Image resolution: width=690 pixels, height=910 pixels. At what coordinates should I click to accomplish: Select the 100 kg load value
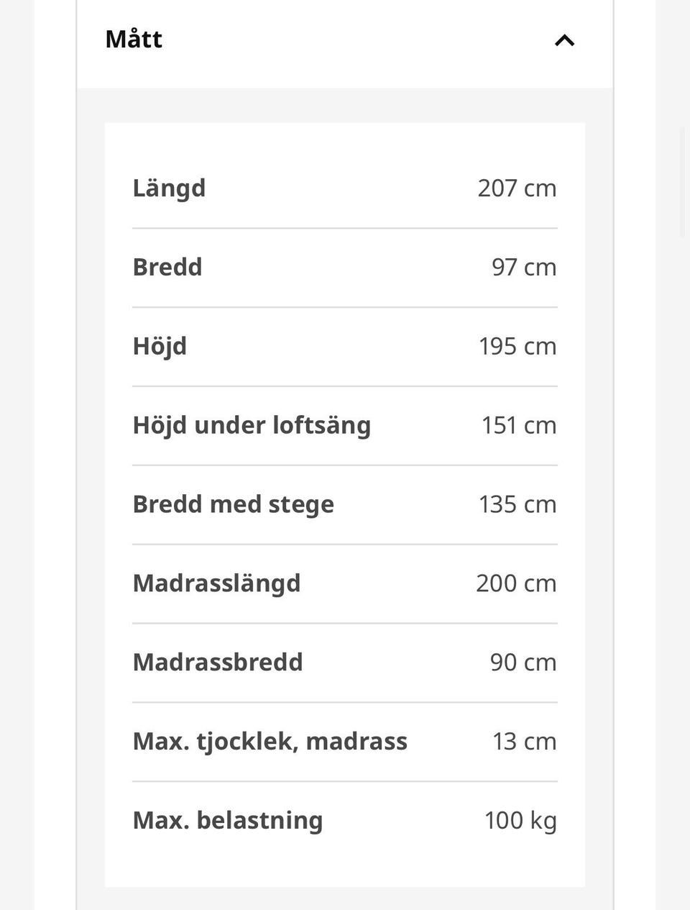pyautogui.click(x=520, y=822)
